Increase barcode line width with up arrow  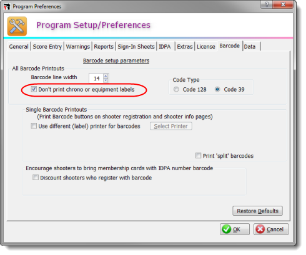click(x=106, y=76)
